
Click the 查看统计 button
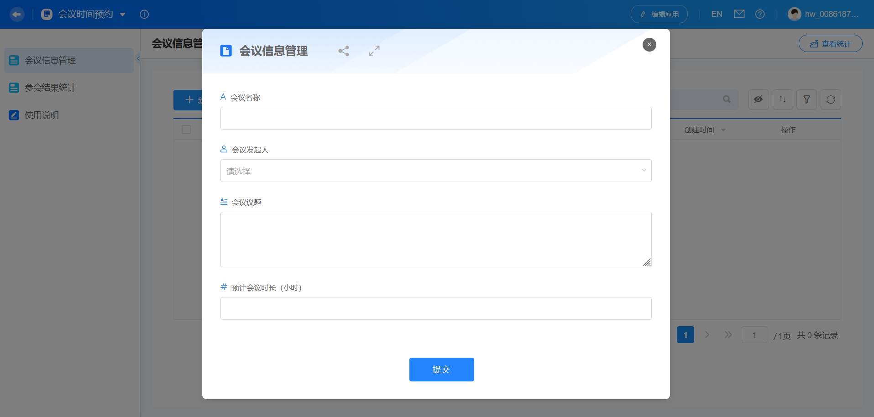pos(830,43)
